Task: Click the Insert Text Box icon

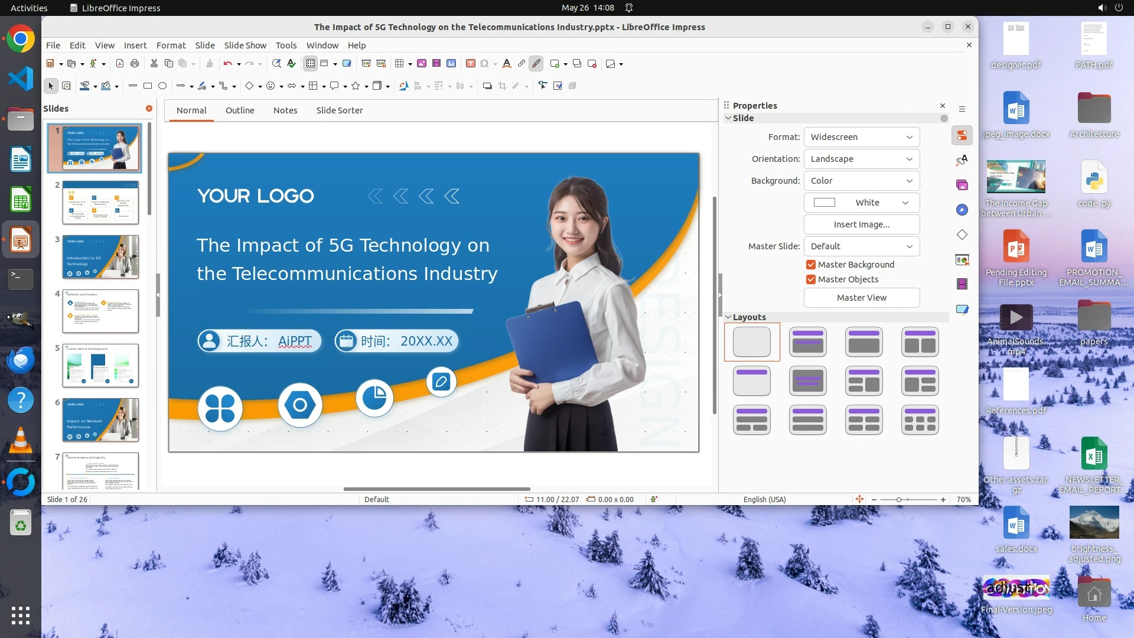Action: (470, 64)
